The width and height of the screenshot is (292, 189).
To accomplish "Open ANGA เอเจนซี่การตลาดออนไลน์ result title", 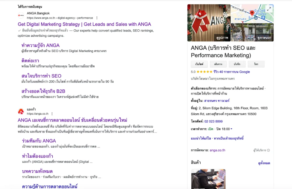I will 72,120.
